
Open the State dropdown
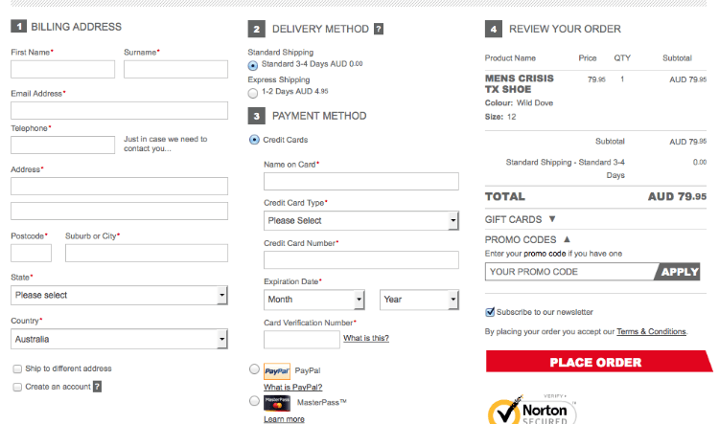coord(119,295)
